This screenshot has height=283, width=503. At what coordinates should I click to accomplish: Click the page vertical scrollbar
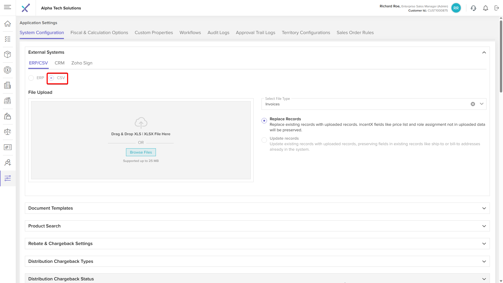coord(501,56)
